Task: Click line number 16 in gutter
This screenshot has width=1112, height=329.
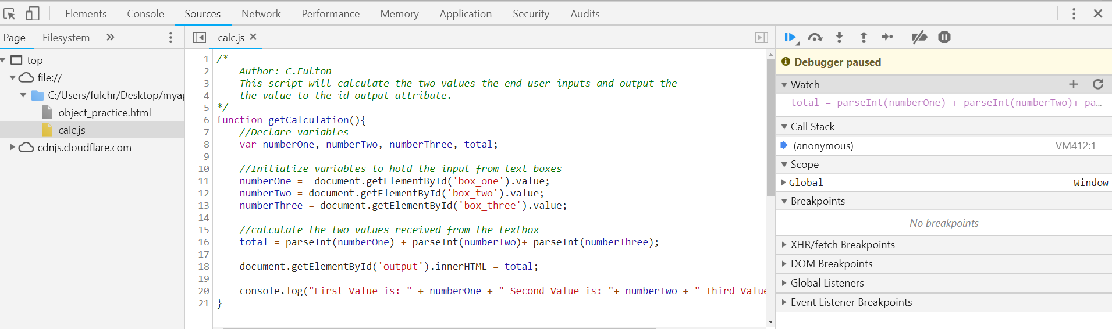Action: click(x=204, y=242)
